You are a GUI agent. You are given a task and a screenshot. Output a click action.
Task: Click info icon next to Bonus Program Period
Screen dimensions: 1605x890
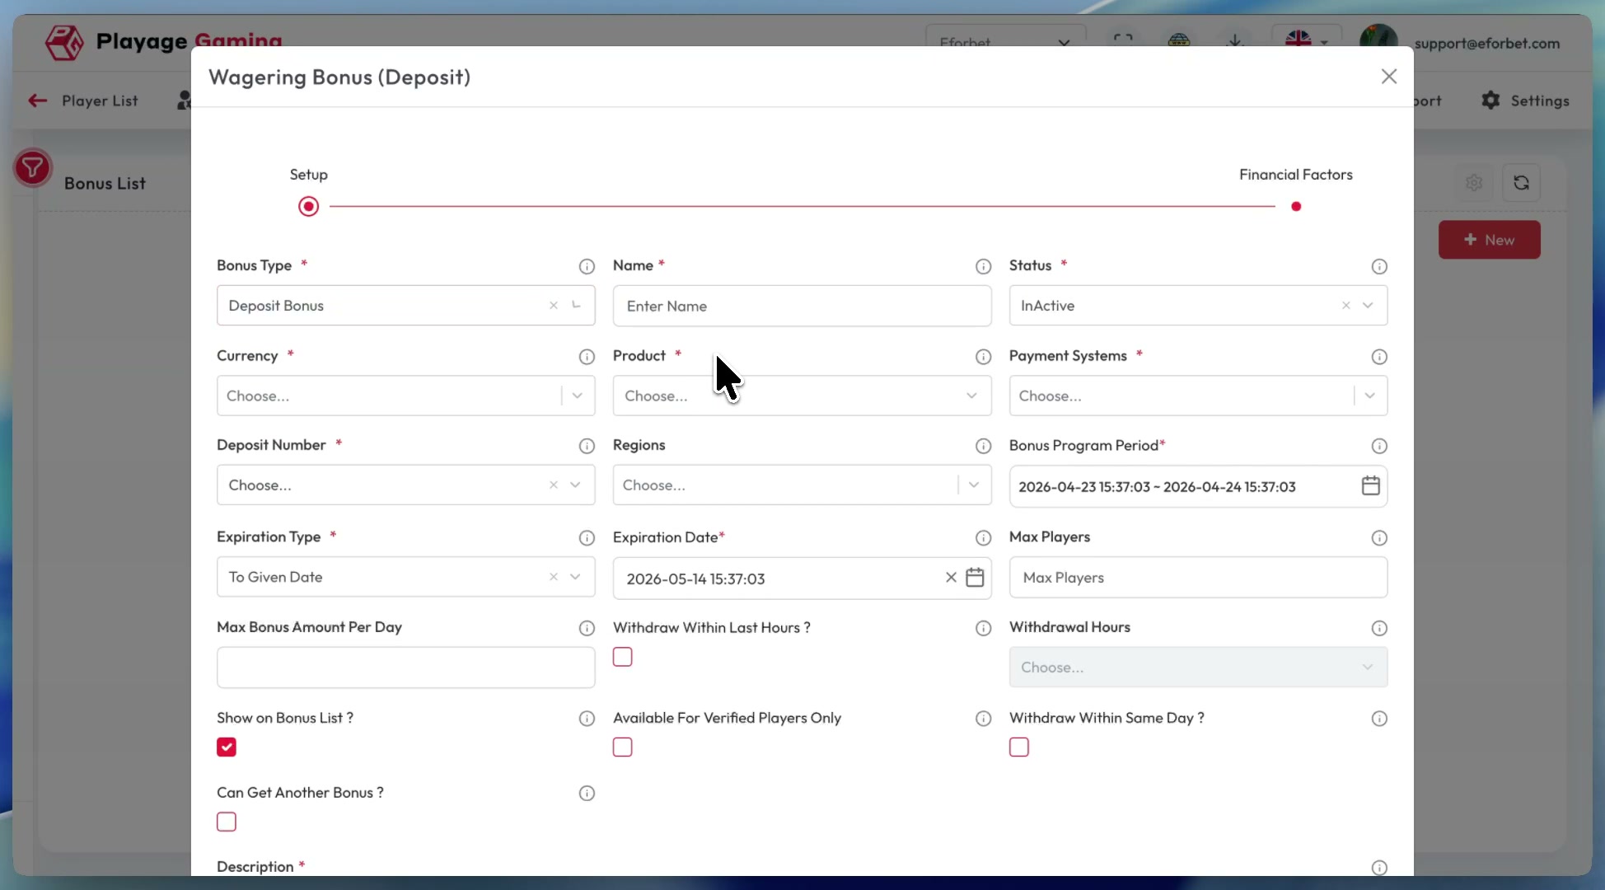click(x=1379, y=446)
